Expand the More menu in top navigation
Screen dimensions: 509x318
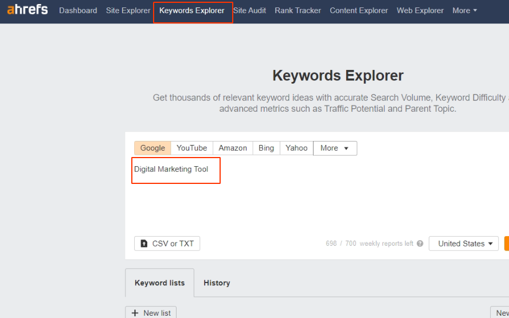pyautogui.click(x=464, y=10)
